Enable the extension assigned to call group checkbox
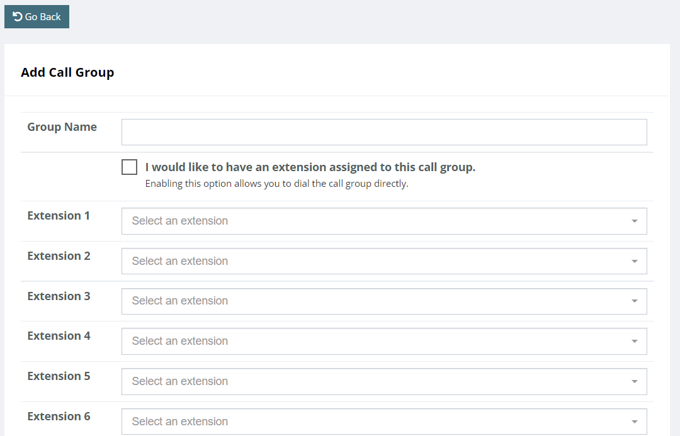 click(x=129, y=167)
